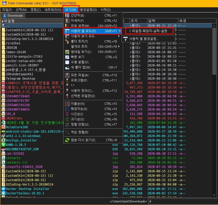
Task: Click the 수평 분할(V) icon
Action: point(67,62)
